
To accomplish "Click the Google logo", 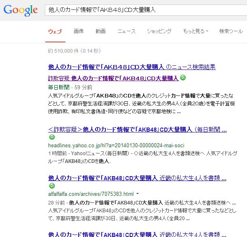I will (x=21, y=10).
